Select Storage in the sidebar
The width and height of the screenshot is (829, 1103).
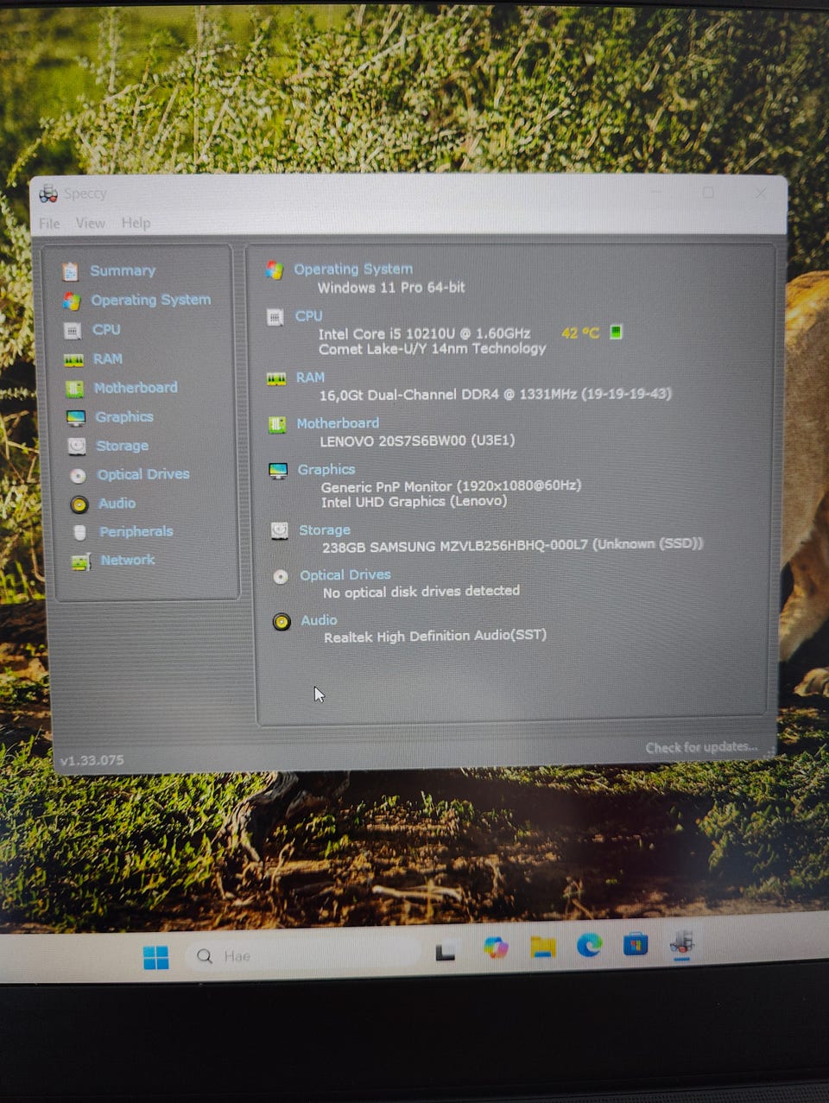pyautogui.click(x=122, y=447)
